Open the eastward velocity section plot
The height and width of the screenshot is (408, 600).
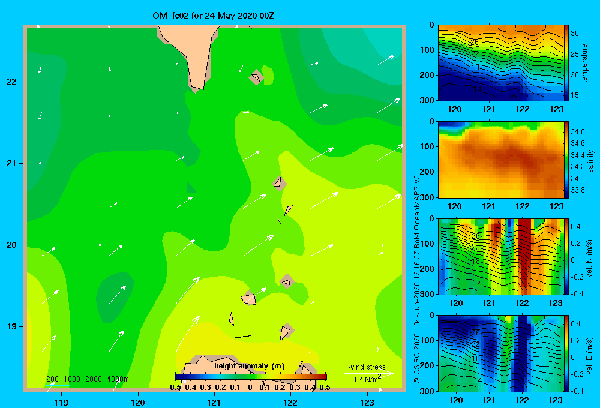501,353
